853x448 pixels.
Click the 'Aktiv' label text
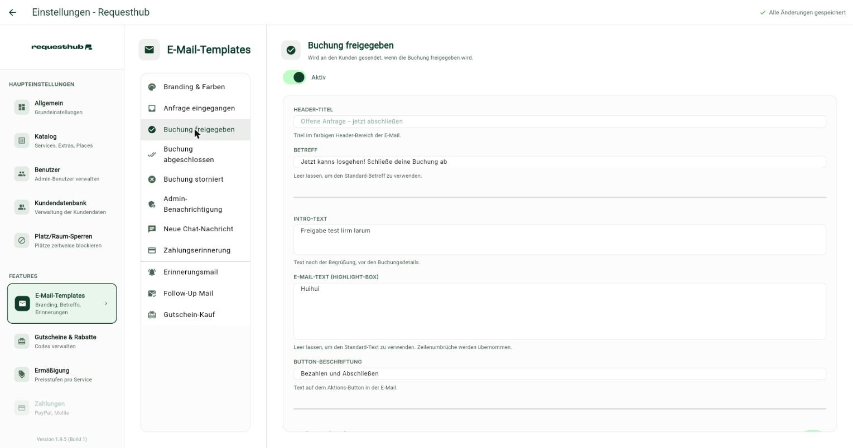coord(319,77)
